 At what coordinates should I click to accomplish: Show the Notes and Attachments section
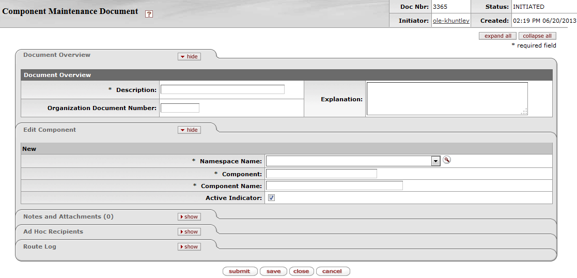point(189,217)
